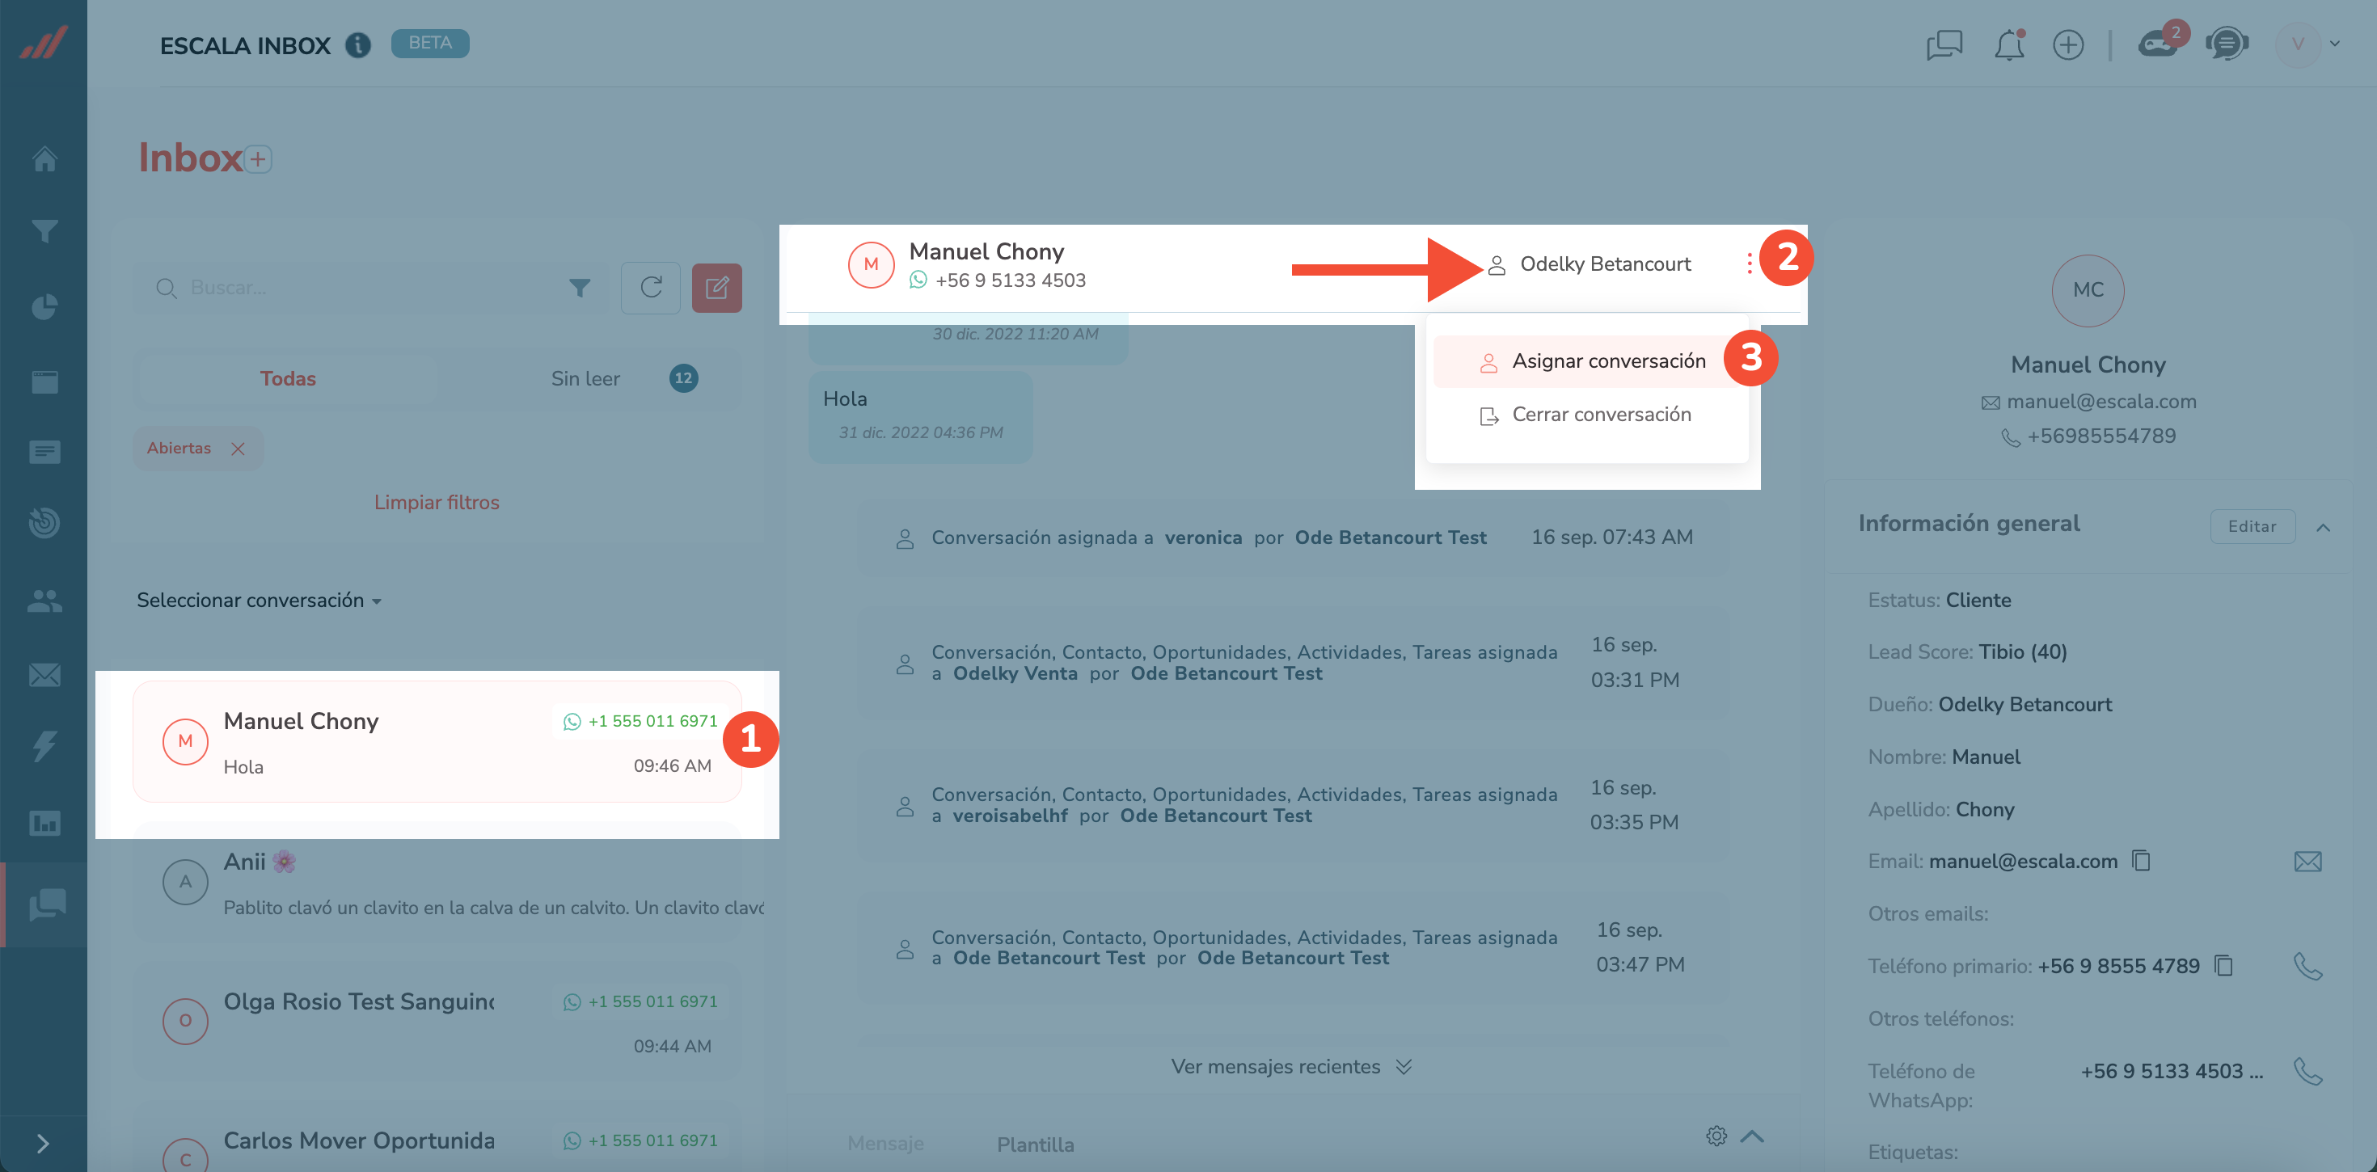Open the notifications bell
This screenshot has width=2377, height=1172.
pyautogui.click(x=2009, y=44)
